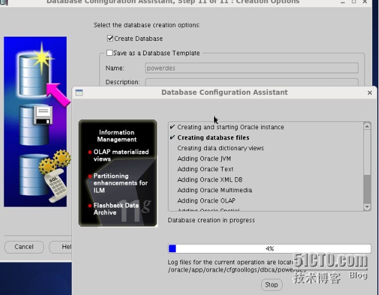Click the task list scrollbar thumb

(367, 189)
